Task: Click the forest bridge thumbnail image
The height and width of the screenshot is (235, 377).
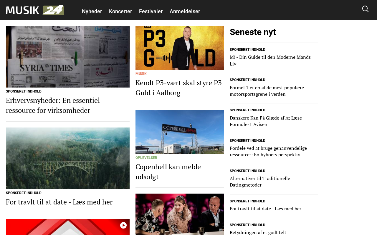Action: pos(68,158)
